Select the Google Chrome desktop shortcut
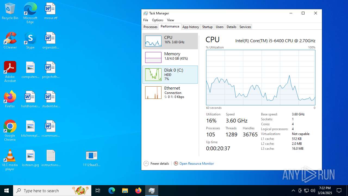 tap(10, 131)
